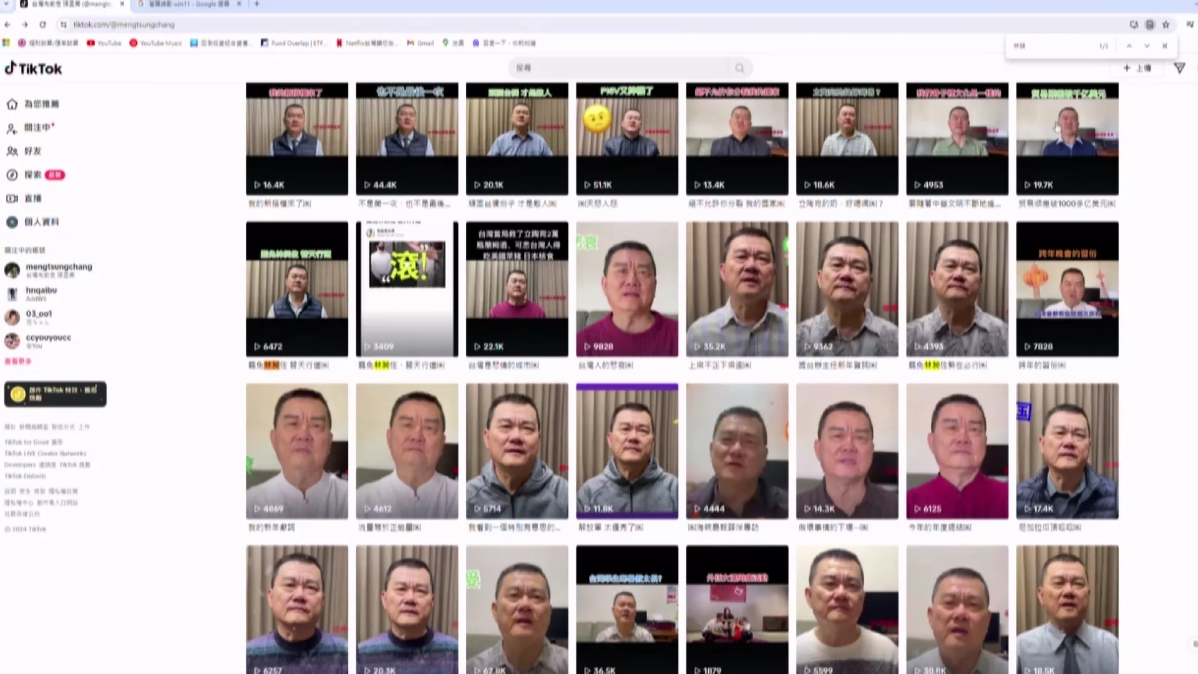The width and height of the screenshot is (1198, 674).
Task: Click the install/cast icon in address bar
Action: pyautogui.click(x=1134, y=24)
